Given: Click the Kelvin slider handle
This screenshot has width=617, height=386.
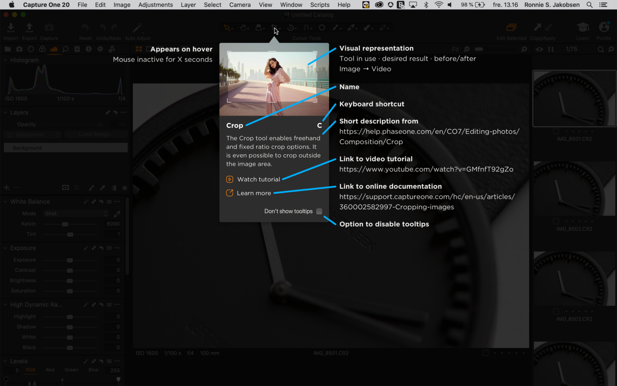Looking at the screenshot, I should tap(65, 224).
